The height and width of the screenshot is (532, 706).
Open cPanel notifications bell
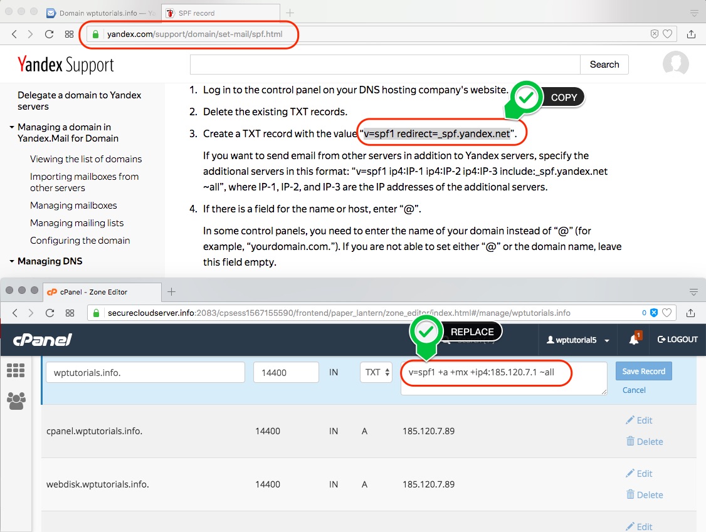coord(635,340)
